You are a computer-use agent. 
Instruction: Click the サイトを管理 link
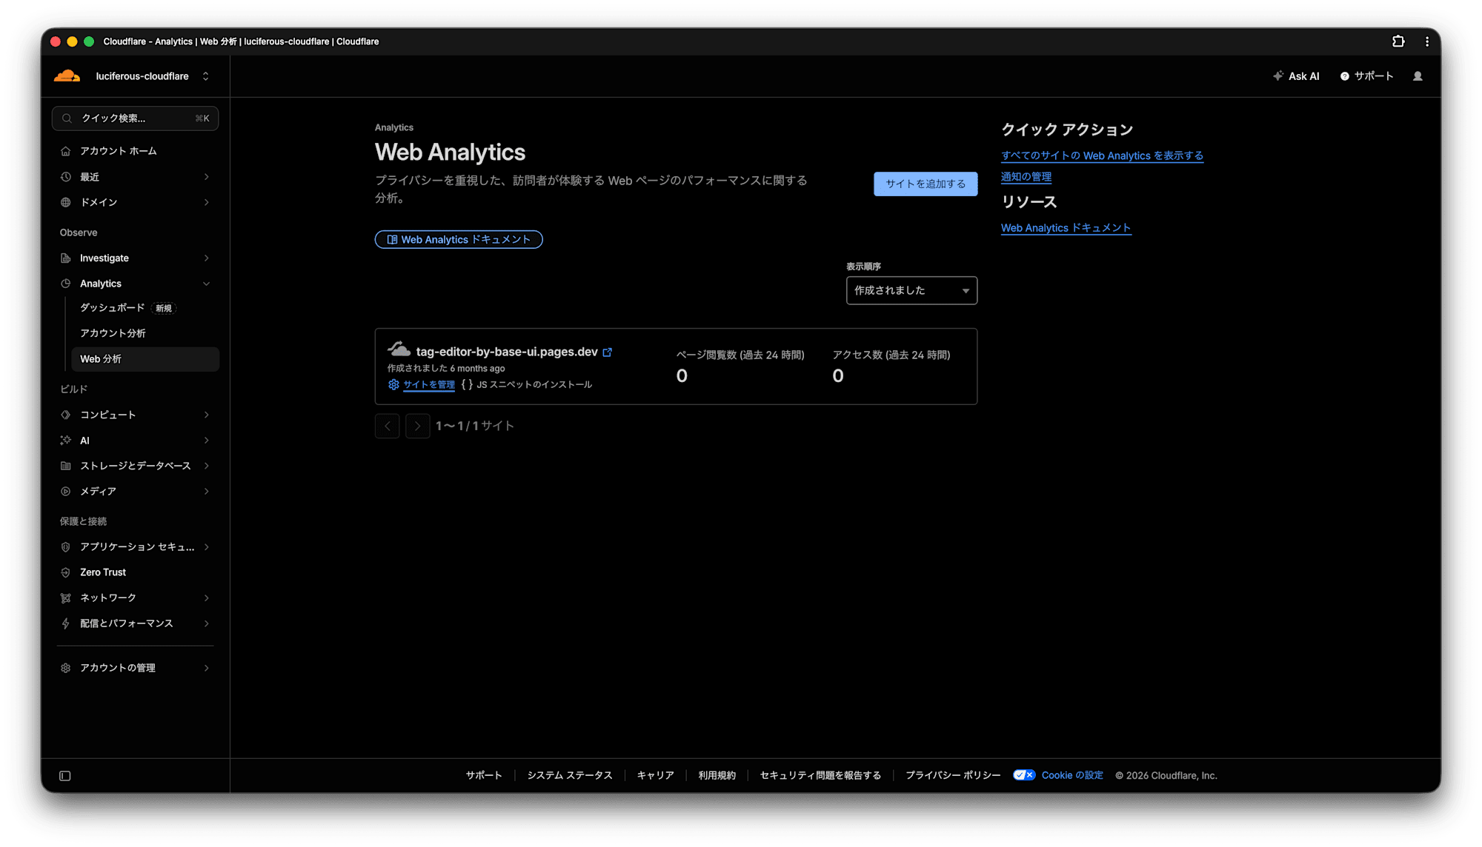point(429,385)
